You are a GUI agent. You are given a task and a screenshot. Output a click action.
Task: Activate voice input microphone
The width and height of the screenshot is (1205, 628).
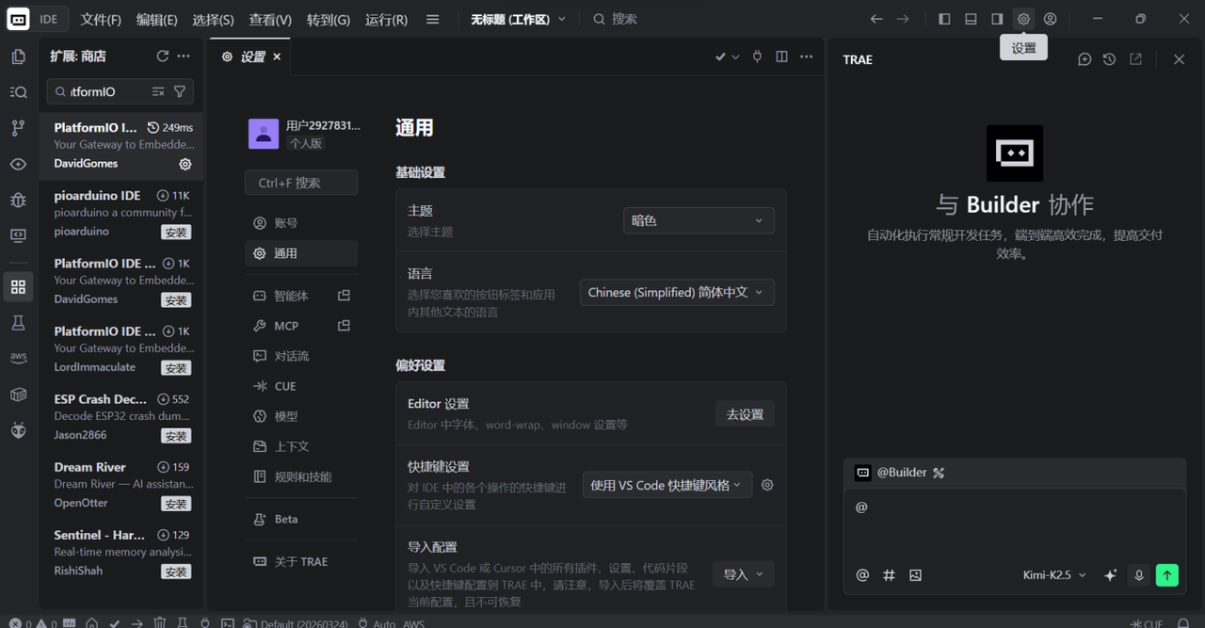point(1139,575)
